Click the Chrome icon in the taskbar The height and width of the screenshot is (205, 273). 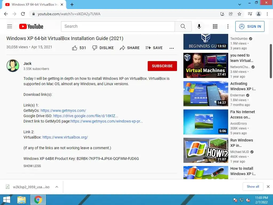coord(38,200)
